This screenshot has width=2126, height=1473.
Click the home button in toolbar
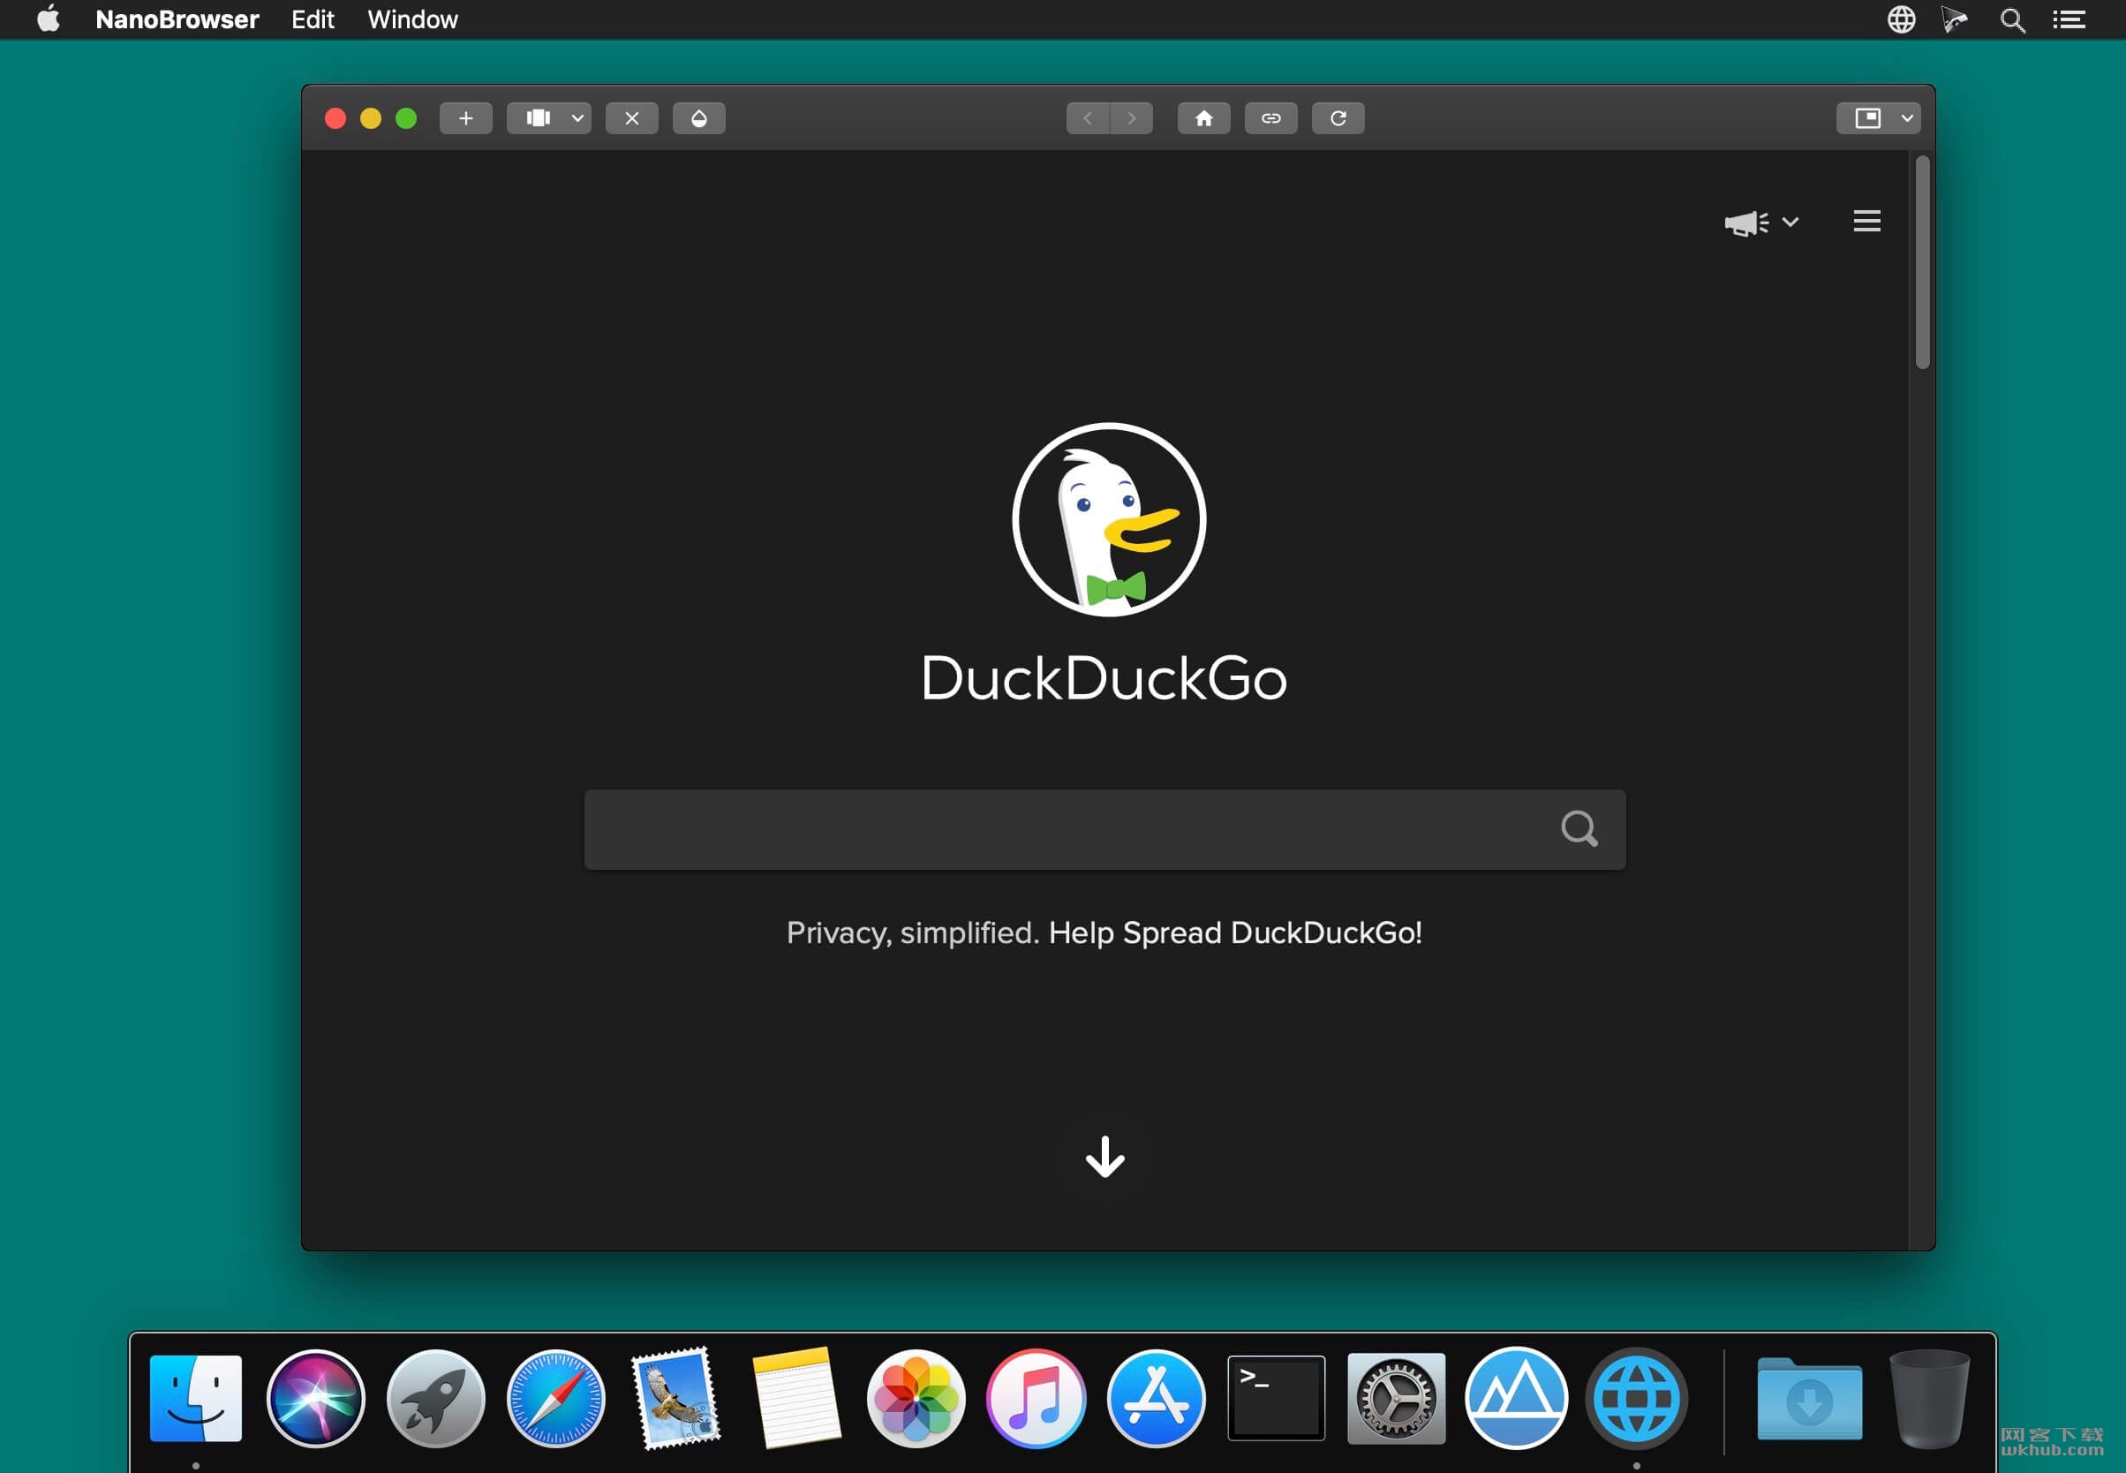pos(1203,118)
